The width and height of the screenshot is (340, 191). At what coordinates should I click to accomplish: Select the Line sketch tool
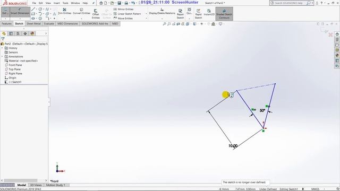tap(33, 9)
